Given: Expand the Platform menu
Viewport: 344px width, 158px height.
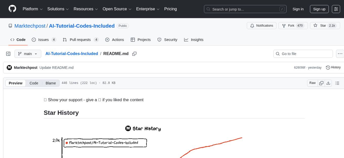Looking at the screenshot, I should tap(33, 9).
